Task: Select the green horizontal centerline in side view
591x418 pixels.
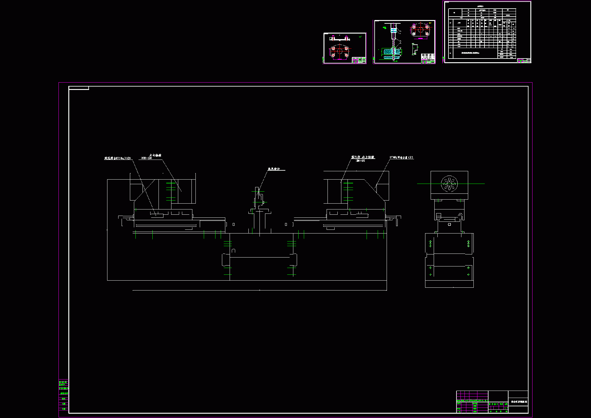Action: [477, 184]
